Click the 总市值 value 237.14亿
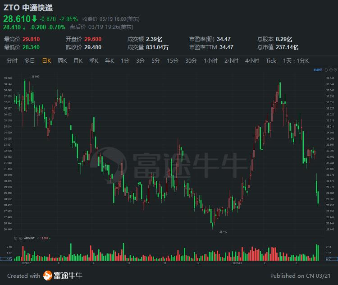 click(287, 47)
